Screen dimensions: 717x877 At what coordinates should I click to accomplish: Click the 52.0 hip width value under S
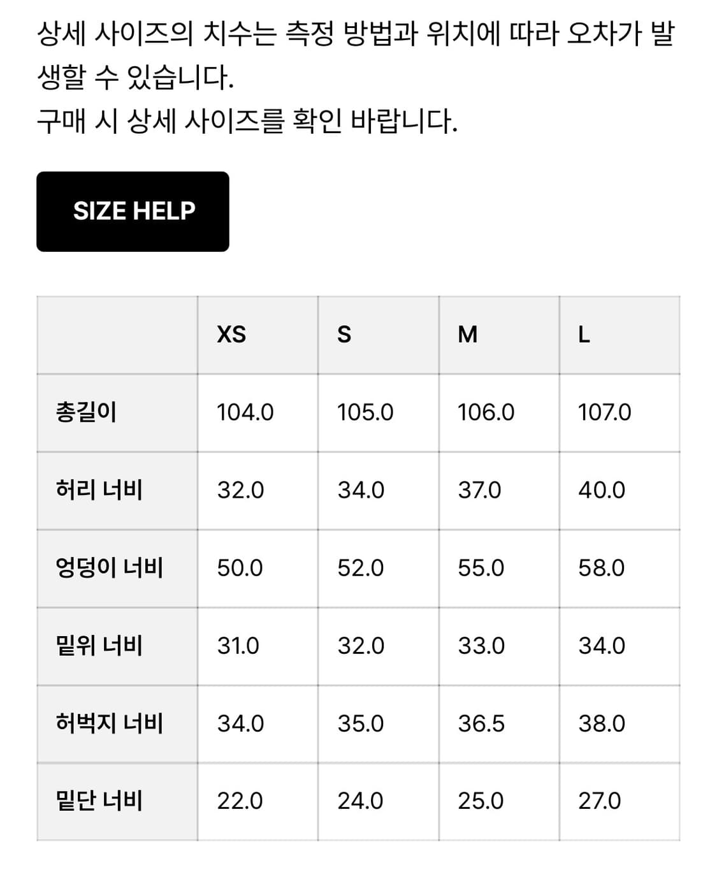click(357, 569)
